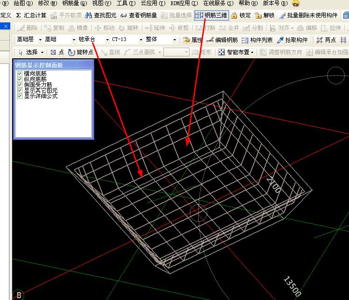Click the 两点 axis tool
The height and width of the screenshot is (300, 349).
[326, 40]
